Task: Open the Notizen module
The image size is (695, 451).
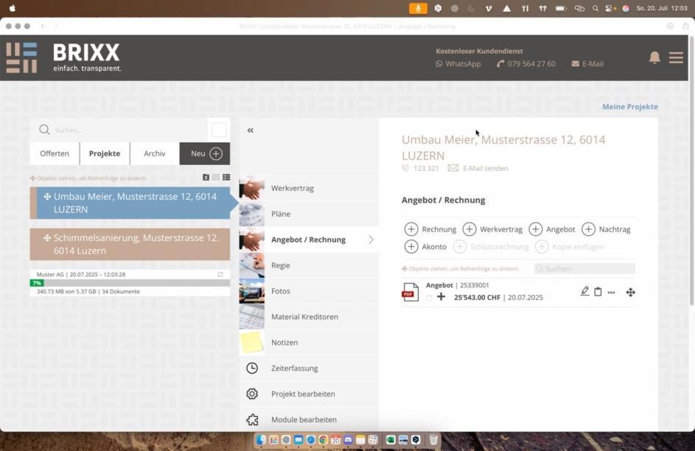Action: (309, 343)
